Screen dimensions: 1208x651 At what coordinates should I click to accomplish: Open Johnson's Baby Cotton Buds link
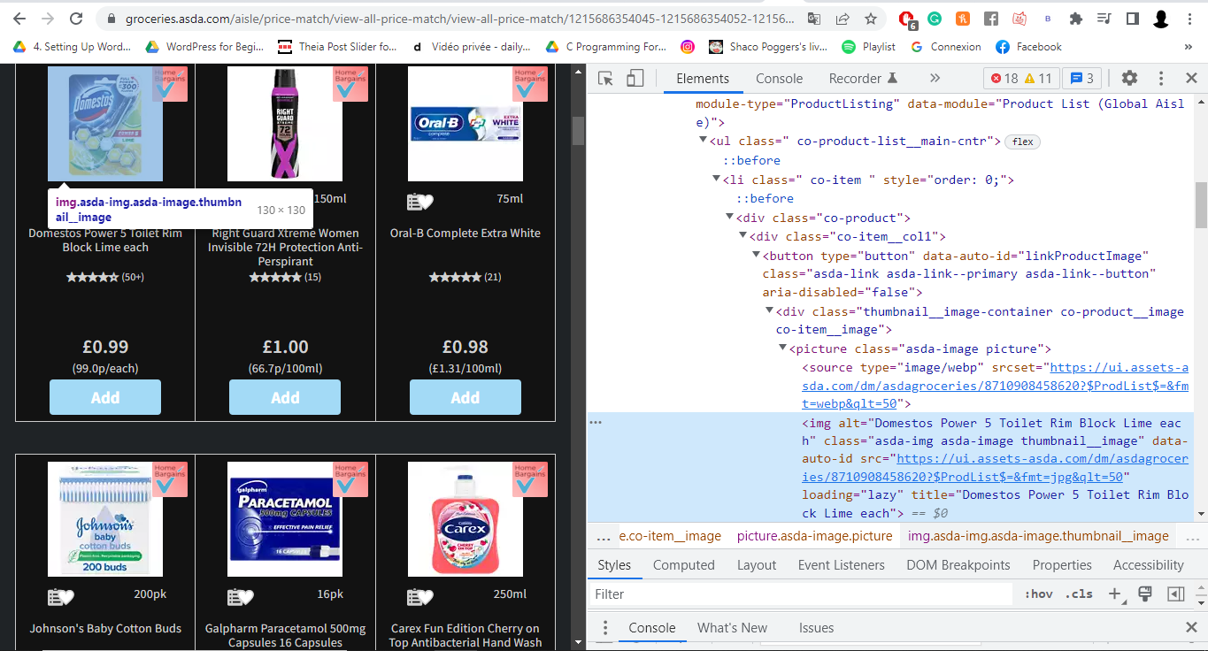click(x=105, y=629)
